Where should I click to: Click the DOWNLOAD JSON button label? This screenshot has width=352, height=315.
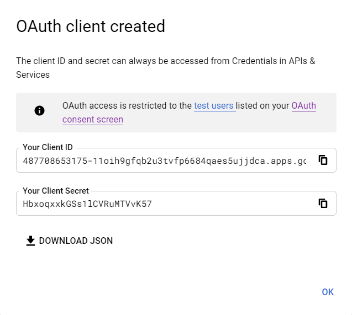pos(76,241)
